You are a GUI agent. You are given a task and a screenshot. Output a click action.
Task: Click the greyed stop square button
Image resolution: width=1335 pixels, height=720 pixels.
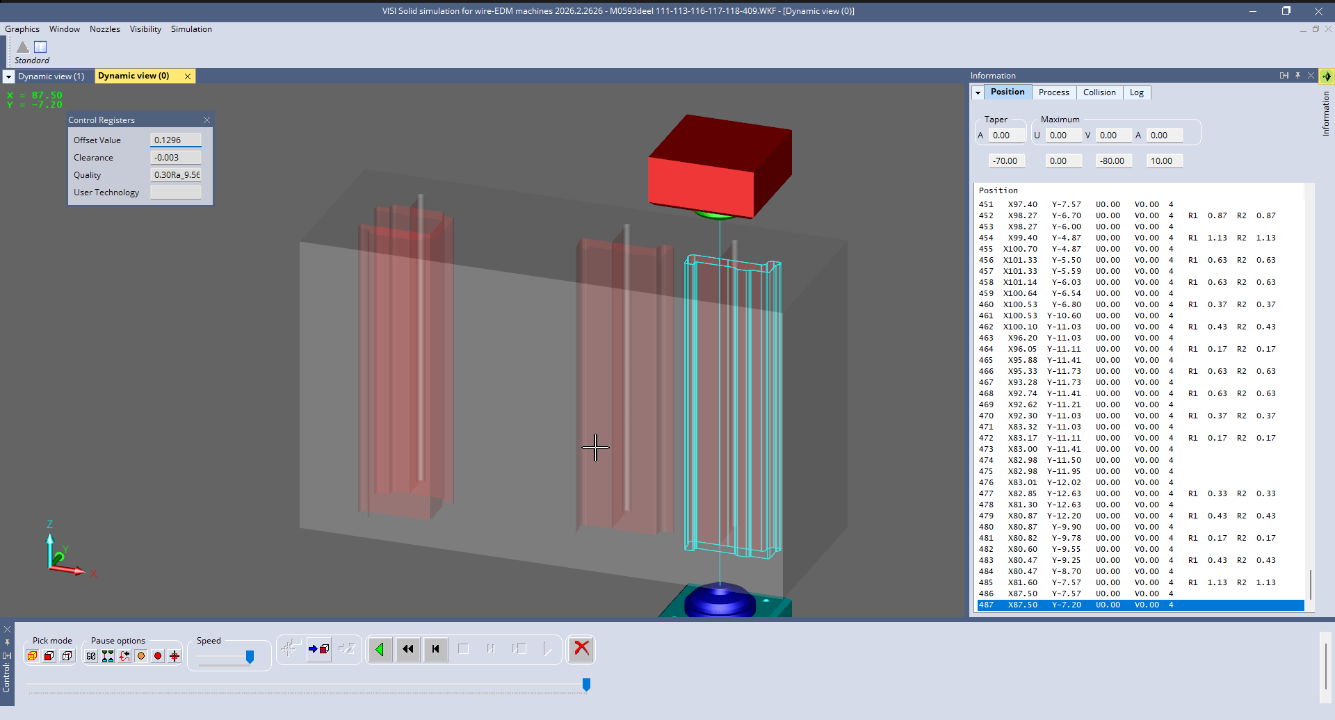(x=464, y=649)
